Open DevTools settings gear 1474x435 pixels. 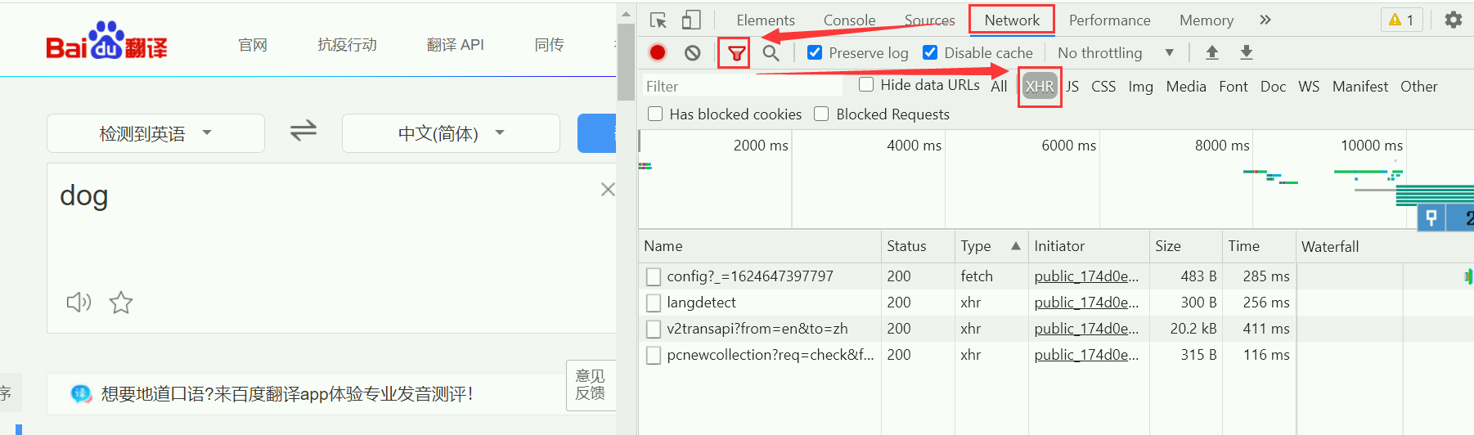point(1454,20)
